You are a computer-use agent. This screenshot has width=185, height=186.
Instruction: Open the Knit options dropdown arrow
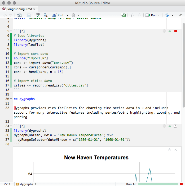click(67, 15)
